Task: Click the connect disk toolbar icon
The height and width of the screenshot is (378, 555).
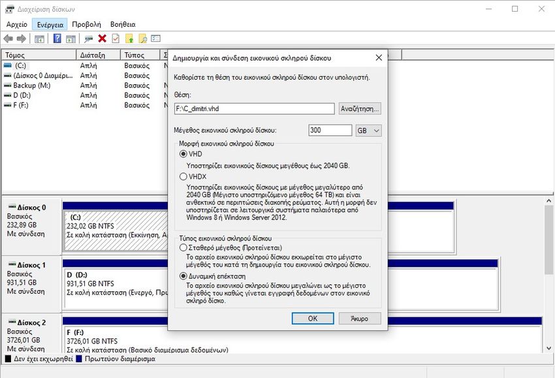Action: 89,39
